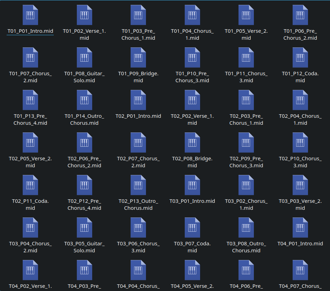The width and height of the screenshot is (330, 291).
Task: Click the T04_P02_Verse_1 file thumbnail
Action: pos(30,270)
